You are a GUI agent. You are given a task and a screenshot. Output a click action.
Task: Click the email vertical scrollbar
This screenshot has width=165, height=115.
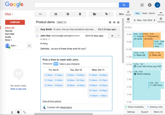coord(123,41)
